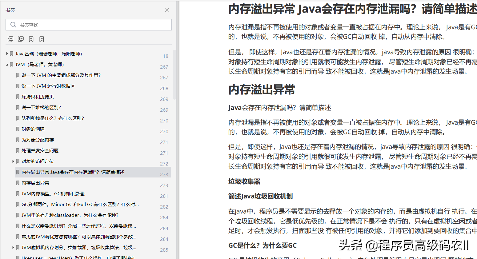Click the bookmark panel vertical scrollbar
The image size is (477, 259).
(174, 75)
